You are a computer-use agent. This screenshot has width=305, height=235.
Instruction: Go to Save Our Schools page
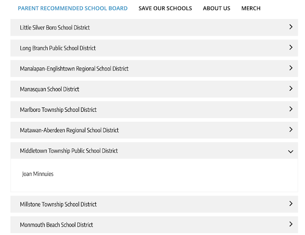pos(165,9)
